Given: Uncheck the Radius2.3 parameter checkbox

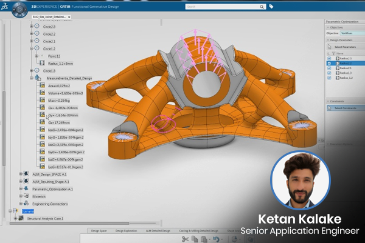Looking at the screenshot, I should (330, 58).
